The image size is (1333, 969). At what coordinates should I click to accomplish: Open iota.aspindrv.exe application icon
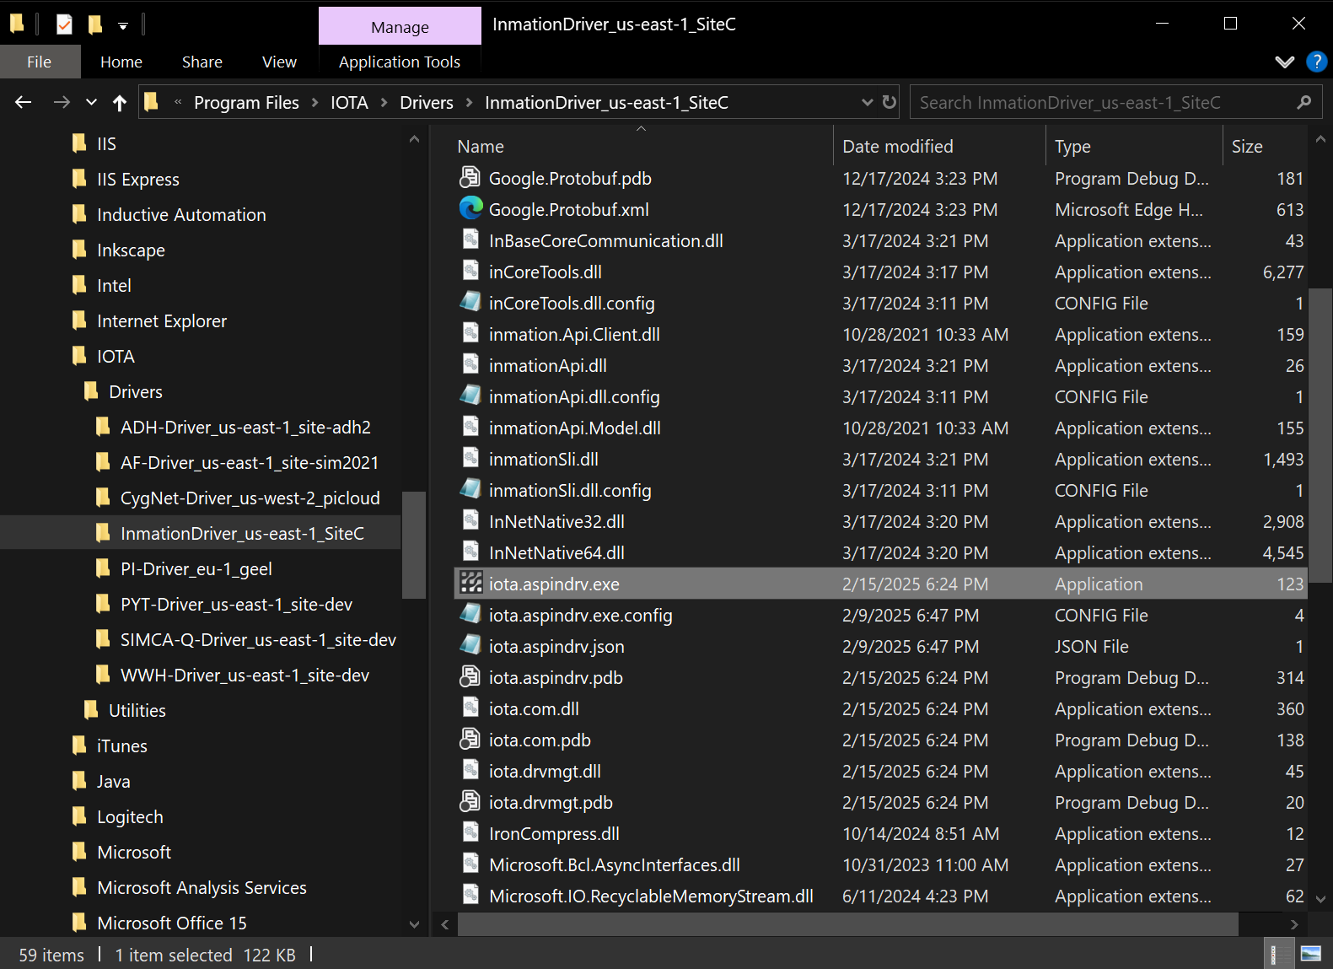[470, 584]
